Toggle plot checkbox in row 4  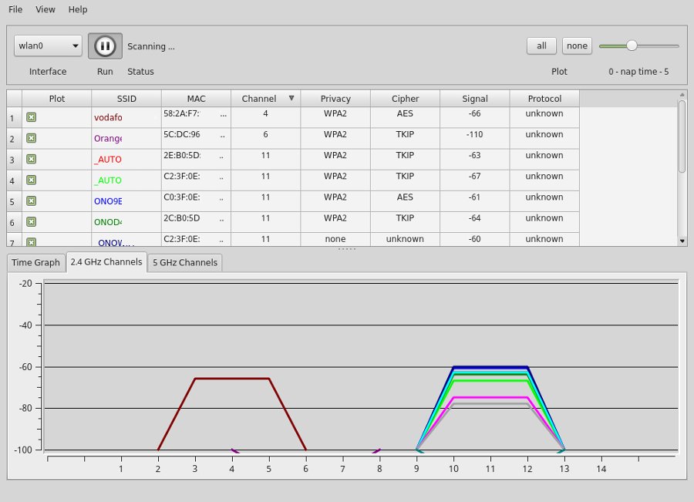pyautogui.click(x=31, y=180)
